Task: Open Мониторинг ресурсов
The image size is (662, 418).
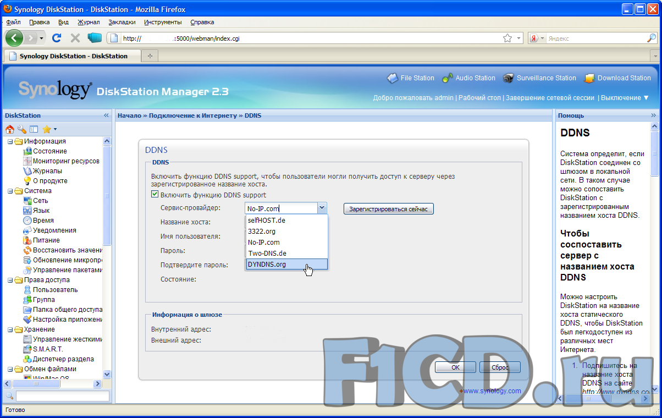Action: 66,161
